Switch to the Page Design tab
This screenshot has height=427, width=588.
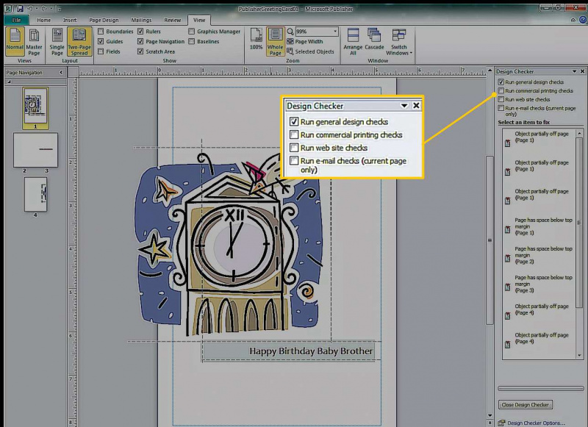pos(104,21)
